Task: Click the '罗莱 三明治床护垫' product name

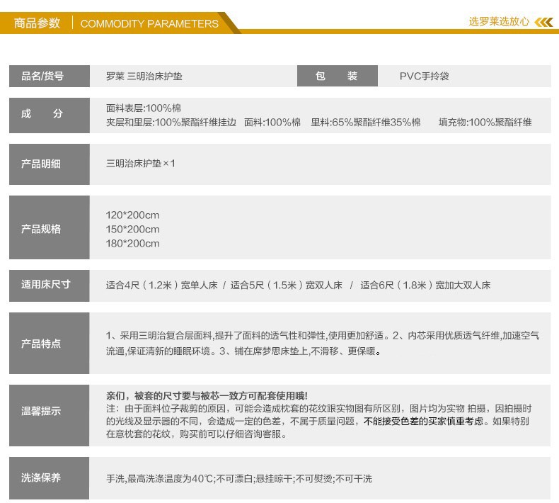Action: coord(144,76)
